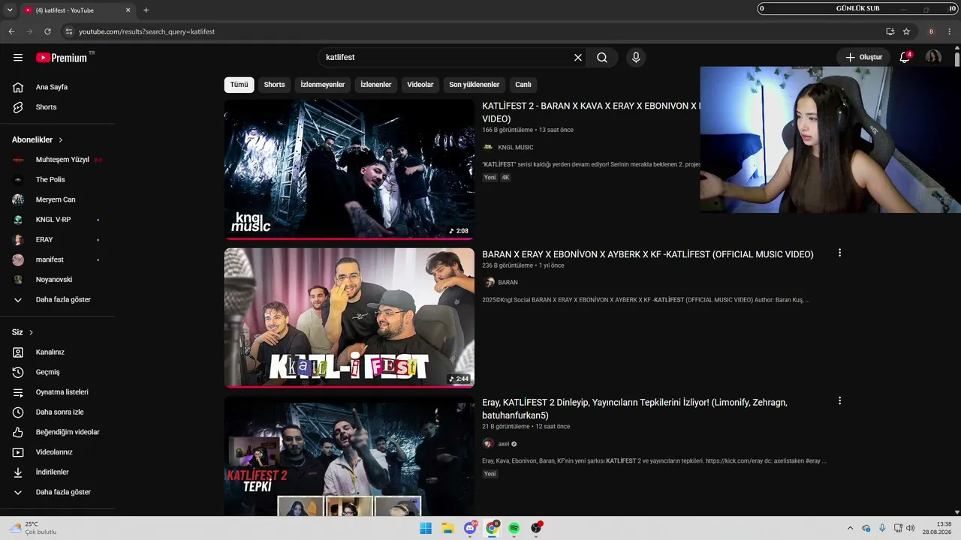The height and width of the screenshot is (540, 961).
Task: Open options menu for Eray tepki video
Action: [x=839, y=401]
